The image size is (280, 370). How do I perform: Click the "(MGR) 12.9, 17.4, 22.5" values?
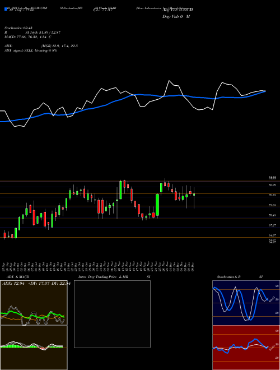point(59,46)
